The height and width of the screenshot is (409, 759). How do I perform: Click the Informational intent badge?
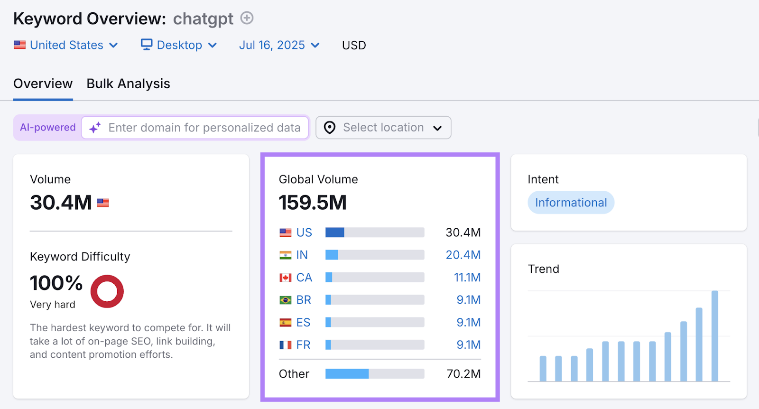click(571, 203)
